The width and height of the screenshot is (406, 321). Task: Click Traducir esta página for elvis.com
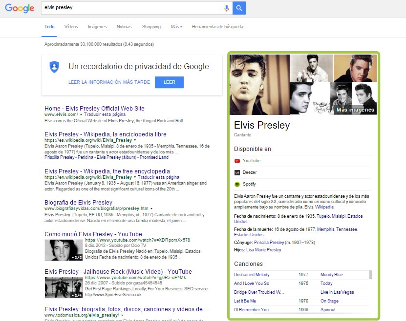click(x=105, y=114)
